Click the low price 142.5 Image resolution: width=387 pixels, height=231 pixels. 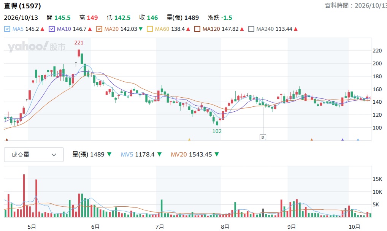click(122, 18)
